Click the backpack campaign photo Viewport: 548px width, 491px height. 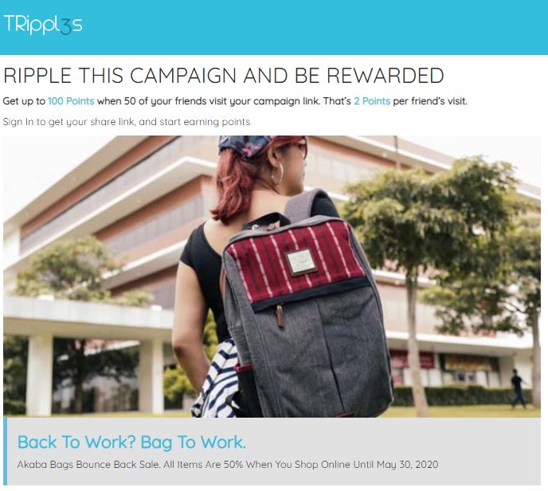pyautogui.click(x=272, y=277)
